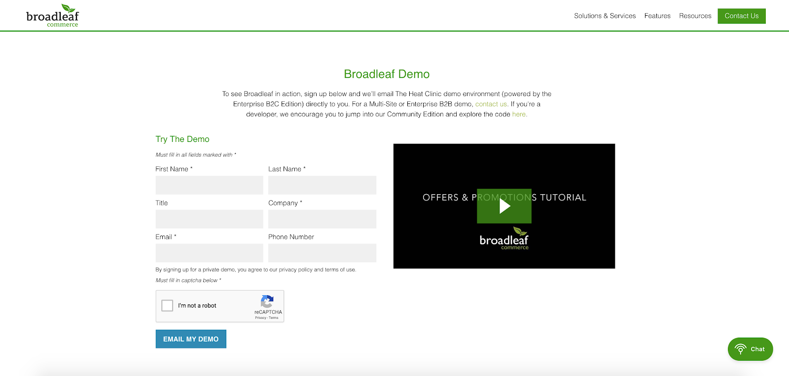This screenshot has width=789, height=376.
Task: Click the reCAPTCHA logo icon
Action: 267,301
